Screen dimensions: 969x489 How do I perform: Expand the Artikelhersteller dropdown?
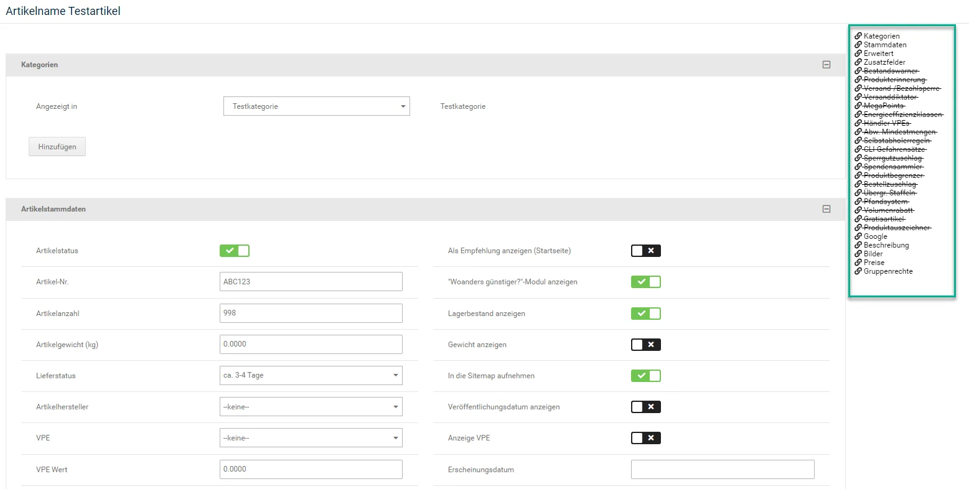point(311,407)
